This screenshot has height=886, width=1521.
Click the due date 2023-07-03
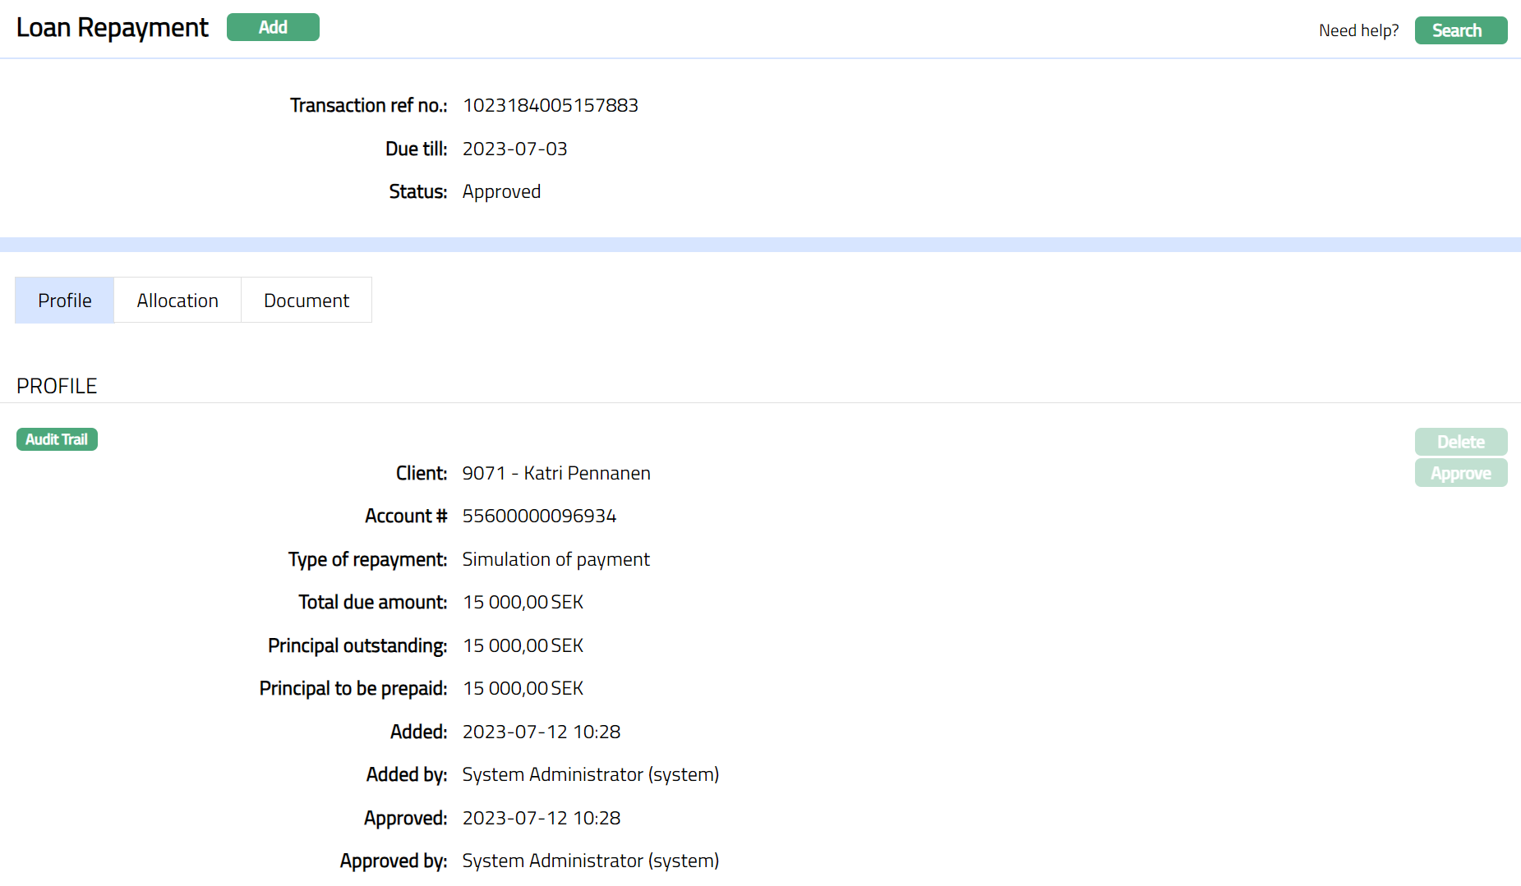point(514,149)
